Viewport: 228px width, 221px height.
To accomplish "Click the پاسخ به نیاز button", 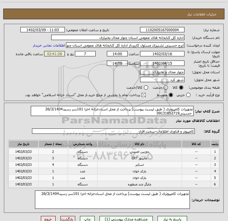I will [172, 219].
